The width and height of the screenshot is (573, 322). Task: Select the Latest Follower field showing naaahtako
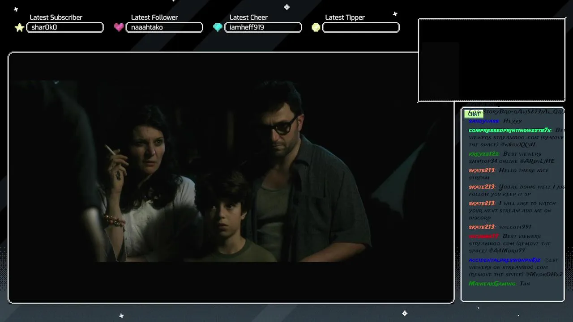point(164,27)
